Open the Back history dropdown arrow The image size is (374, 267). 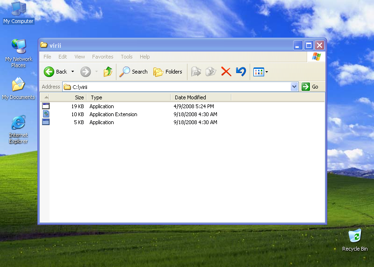(x=73, y=72)
